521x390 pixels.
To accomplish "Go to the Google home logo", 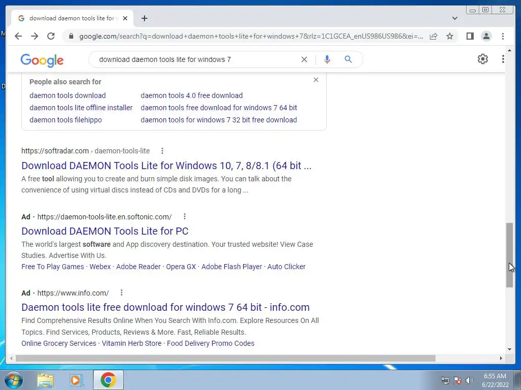I will pos(42,60).
